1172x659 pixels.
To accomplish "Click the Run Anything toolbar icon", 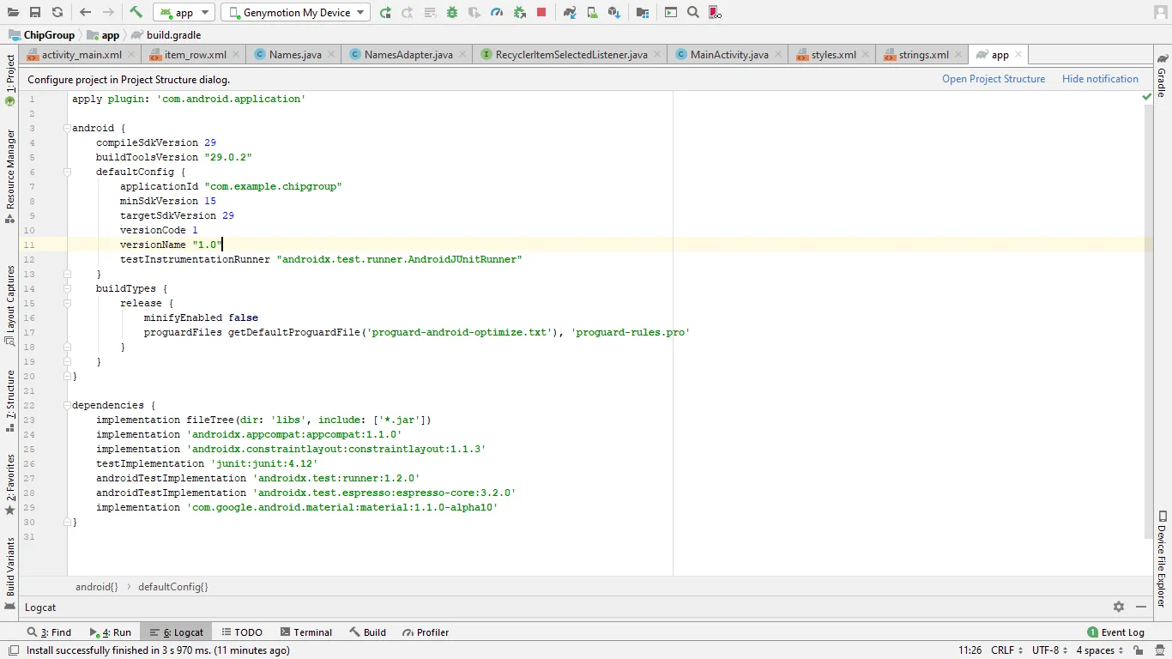I will point(671,12).
